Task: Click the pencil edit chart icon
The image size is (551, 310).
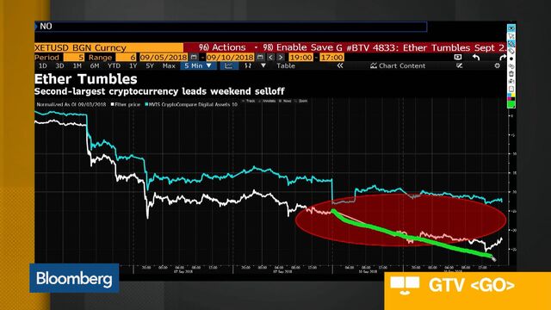Action: point(459,65)
